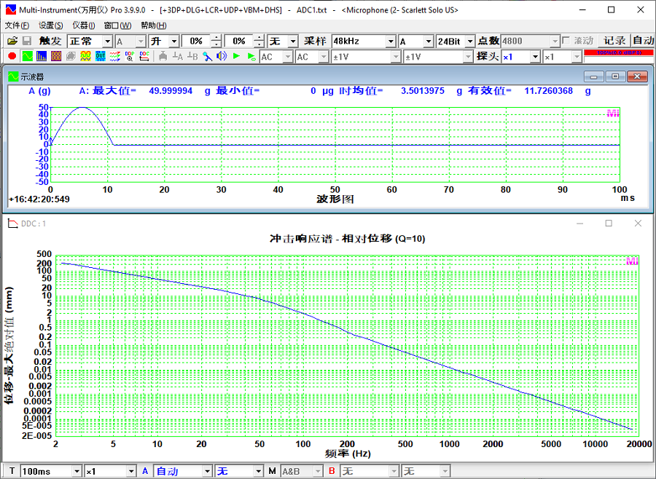Screen dimensions: 656x479
Task: Click the 记录 (record) button
Action: pyautogui.click(x=614, y=41)
